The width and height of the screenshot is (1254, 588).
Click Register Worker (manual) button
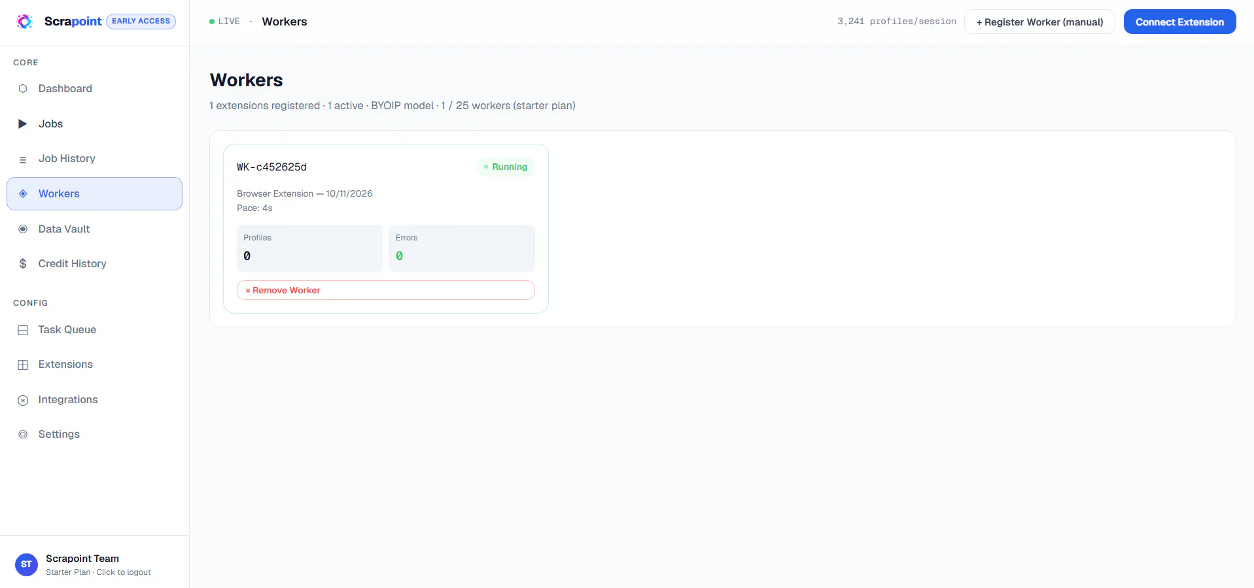[1039, 22]
